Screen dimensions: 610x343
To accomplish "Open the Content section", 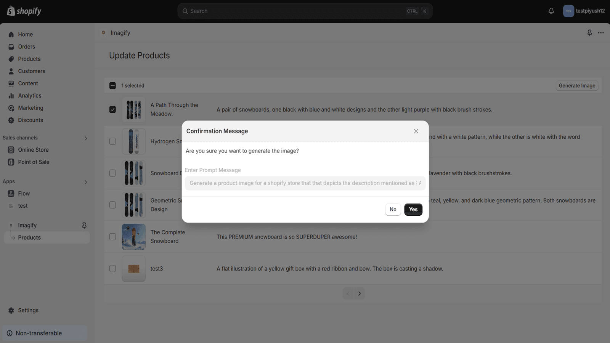I will [28, 83].
